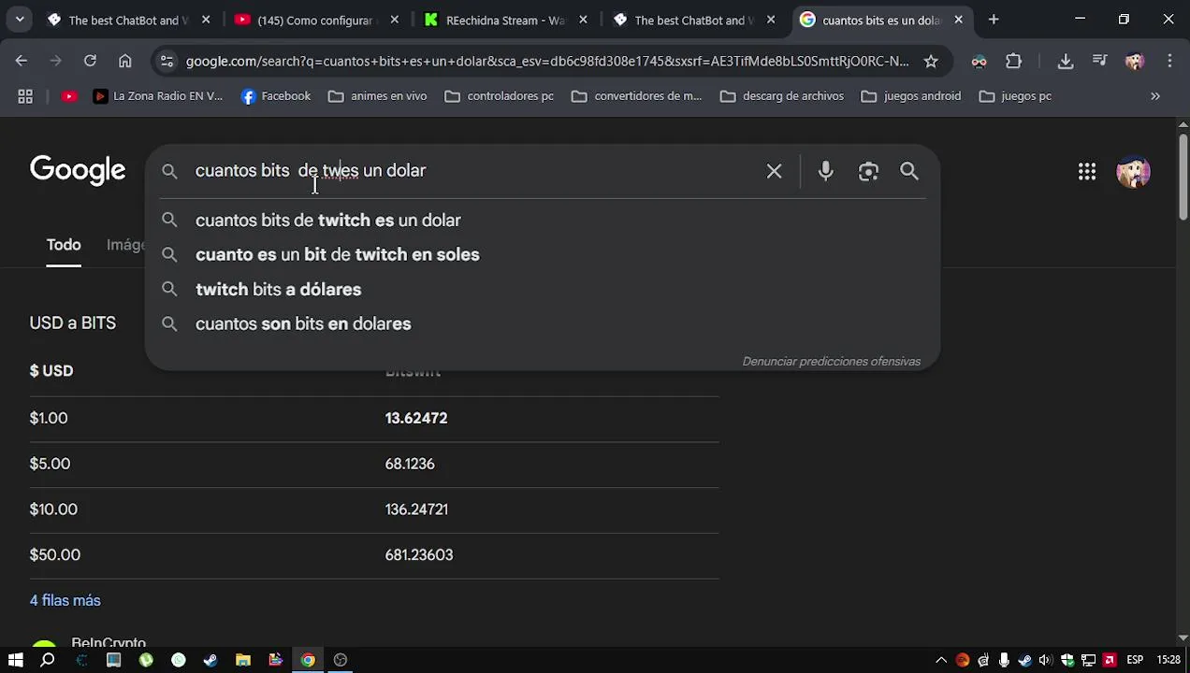
Task: Open YouTube bookmark icon
Action: (69, 95)
